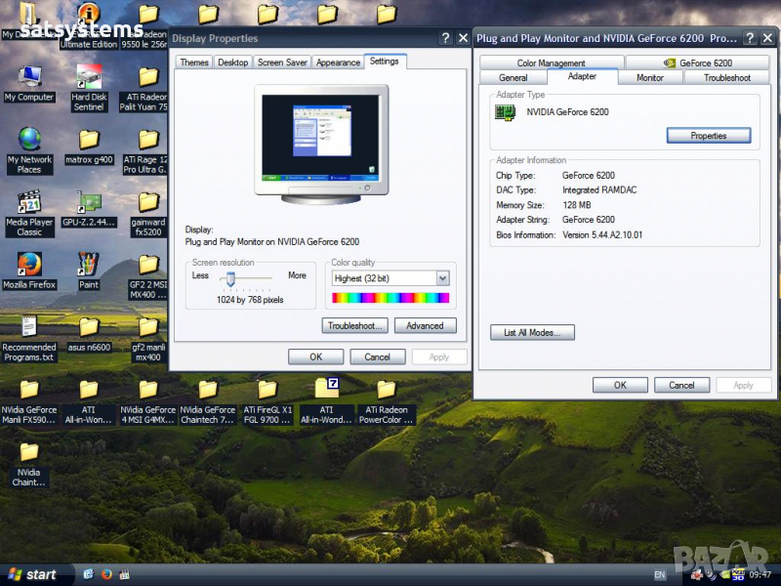Open Recommended Programs.txt file icon
The height and width of the screenshot is (586, 781).
point(29,327)
